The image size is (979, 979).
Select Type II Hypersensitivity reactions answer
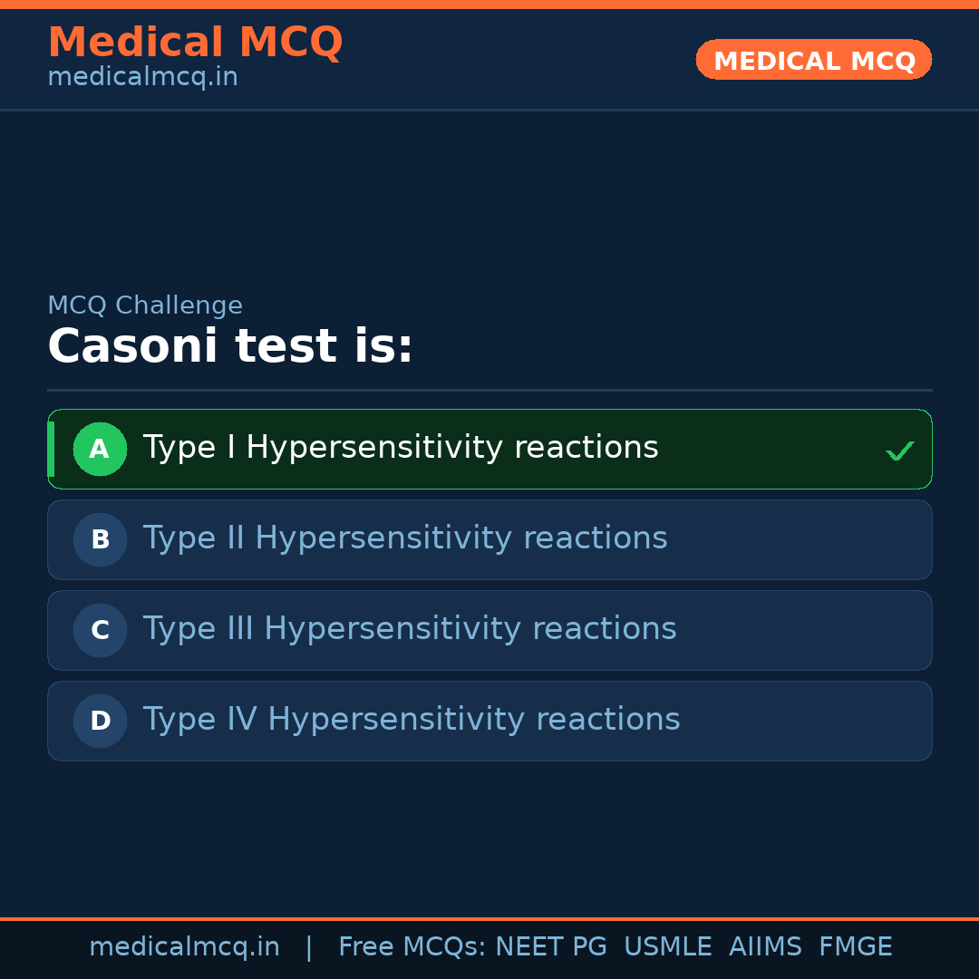click(x=405, y=538)
